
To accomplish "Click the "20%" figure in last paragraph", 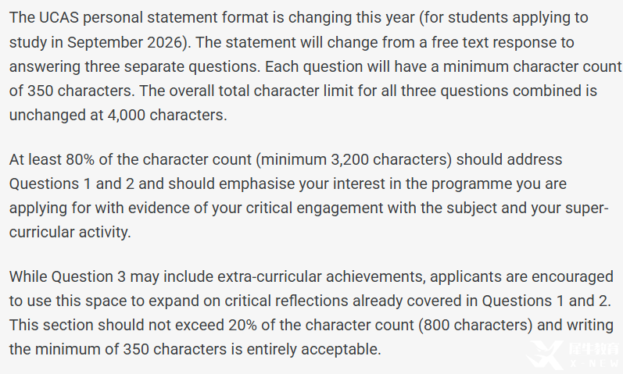I will click(242, 325).
